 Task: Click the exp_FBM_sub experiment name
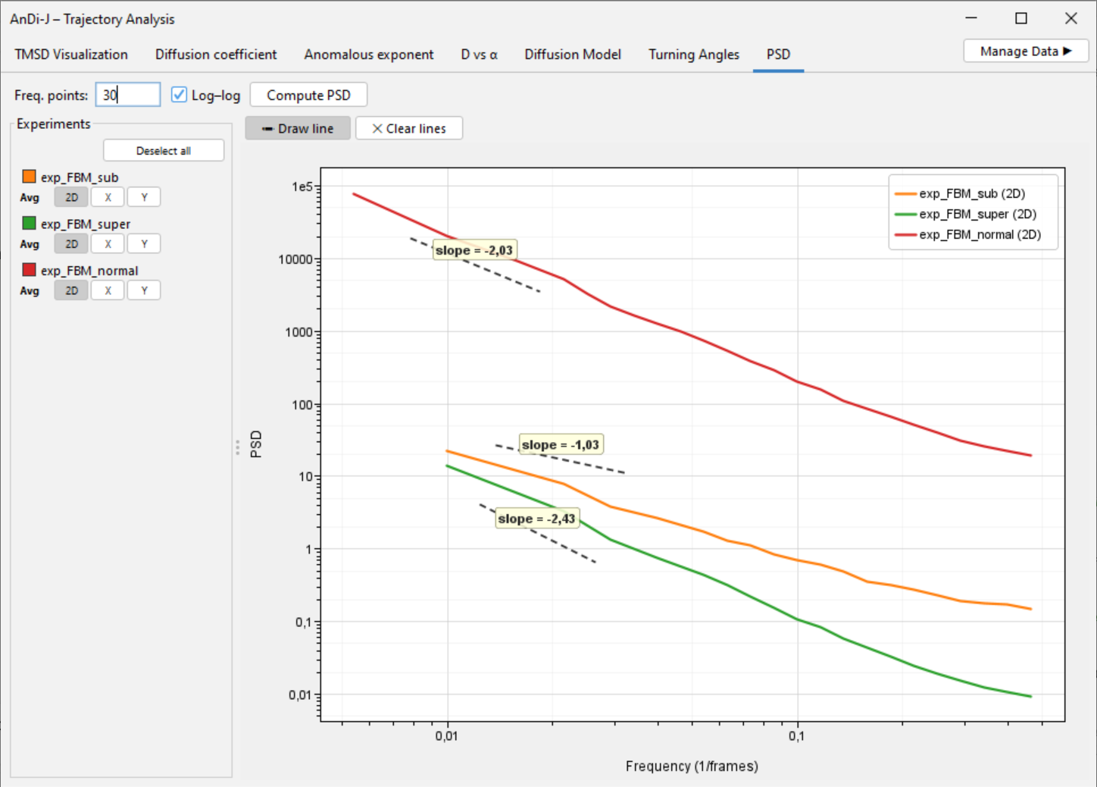[x=80, y=177]
